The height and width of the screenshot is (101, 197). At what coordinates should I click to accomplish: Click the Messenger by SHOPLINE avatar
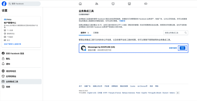[83, 48]
